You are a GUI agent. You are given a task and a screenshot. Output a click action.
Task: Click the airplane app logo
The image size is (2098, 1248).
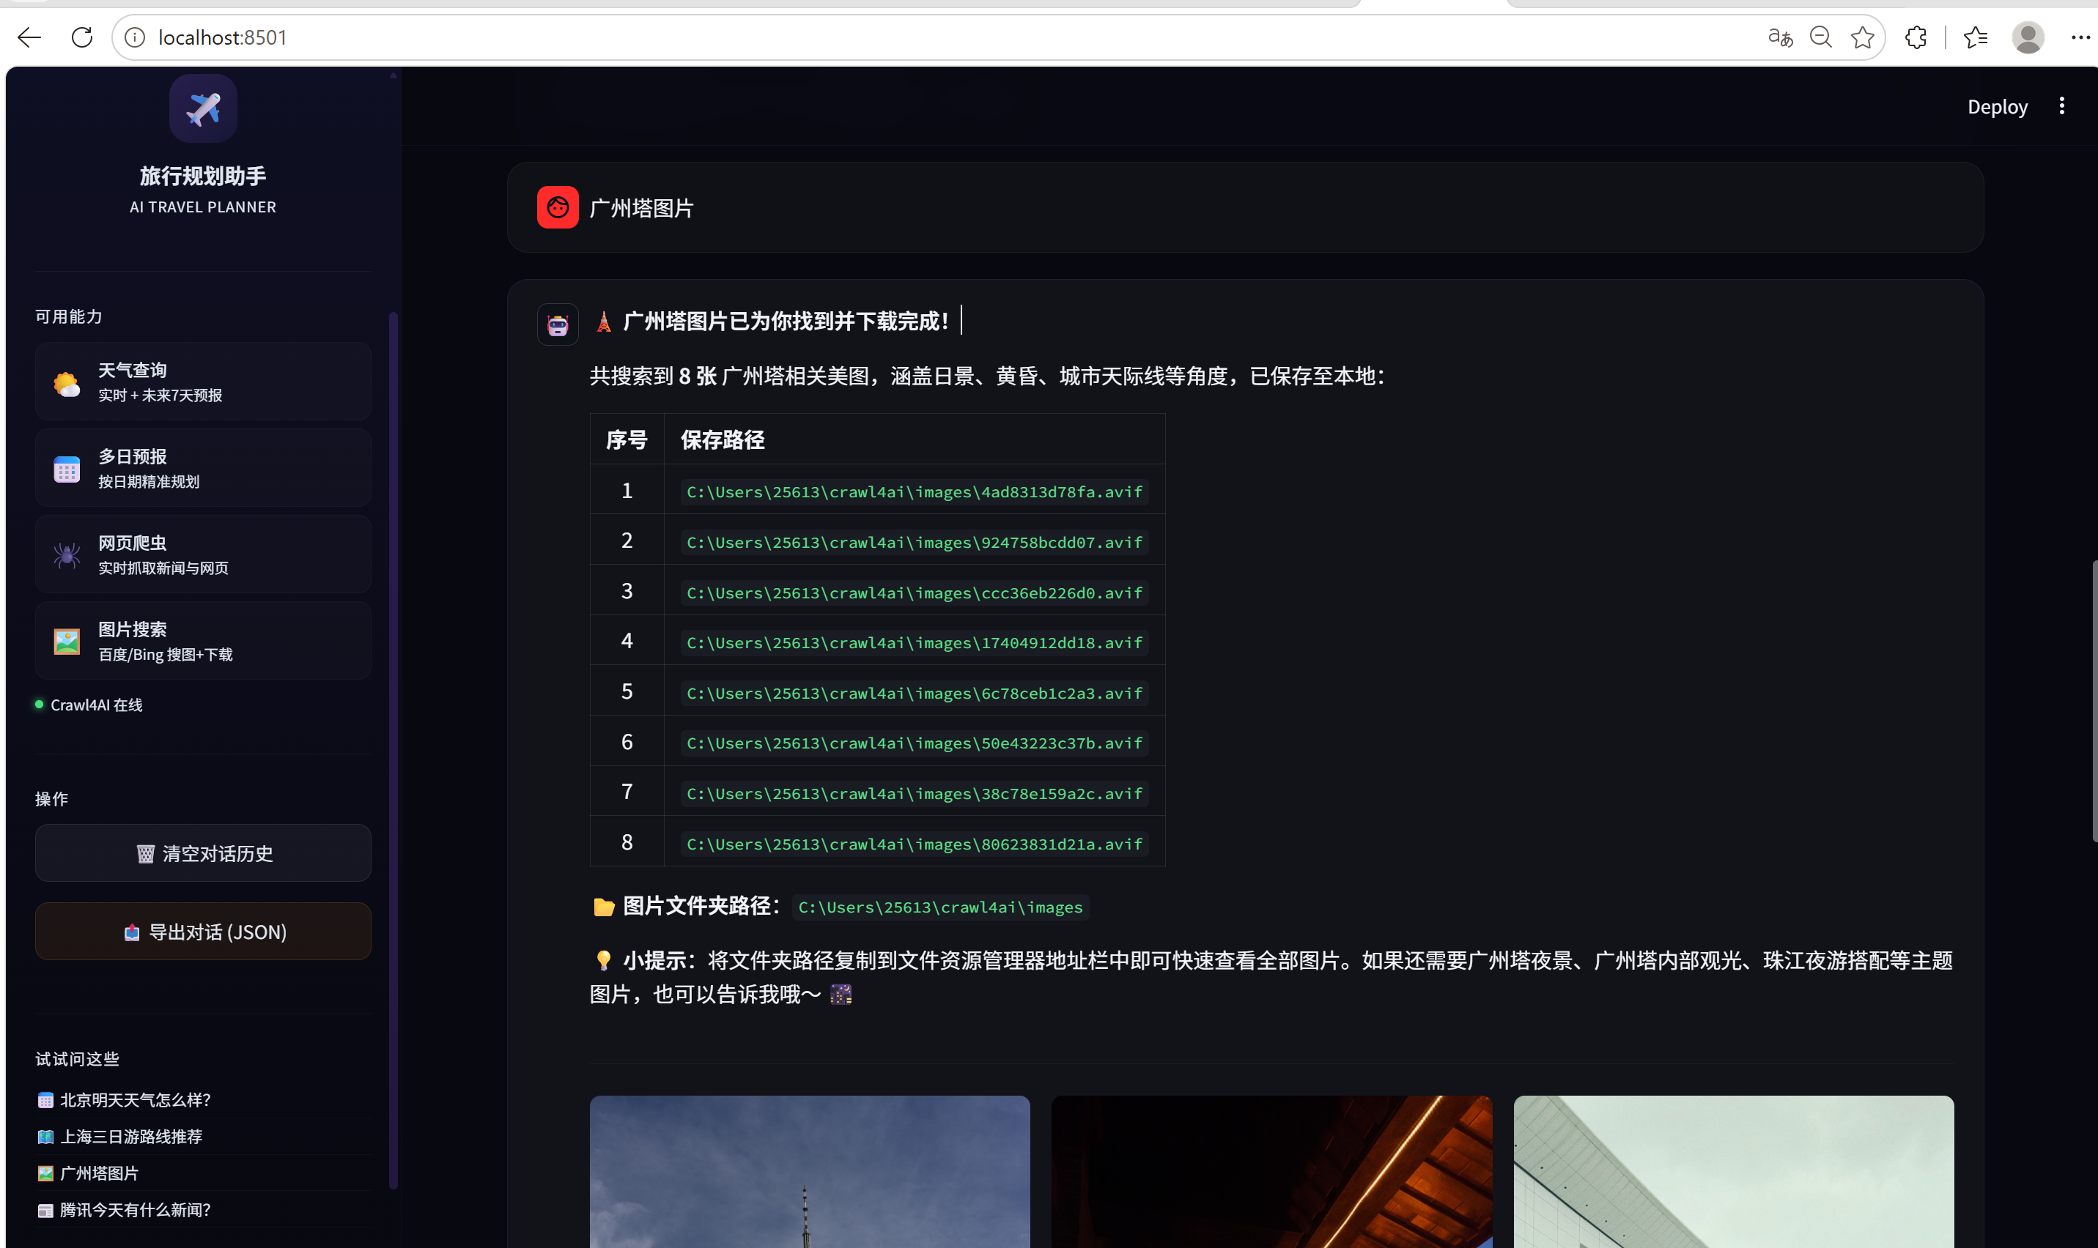[x=203, y=108]
